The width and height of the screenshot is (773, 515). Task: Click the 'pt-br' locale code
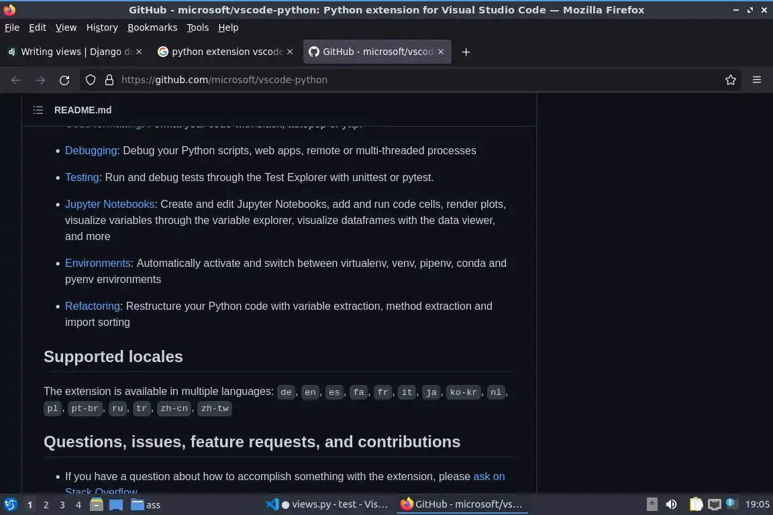85,408
